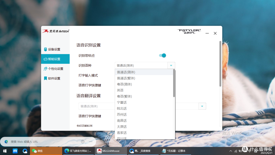275x155 pixels.
Task: Choose 普通话(繁体) from the language list
Action: click(x=144, y=78)
